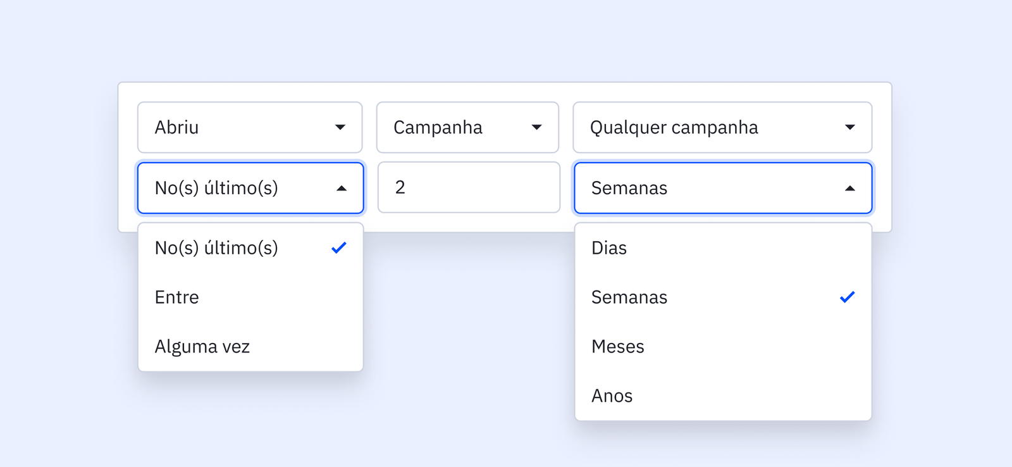Screen dimensions: 1012x467
Task: Choose Anos from the time unit list
Action: (x=612, y=395)
